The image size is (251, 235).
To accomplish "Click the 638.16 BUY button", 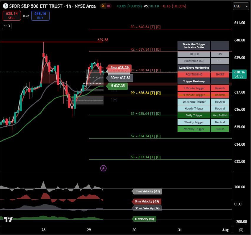I will [40, 16].
